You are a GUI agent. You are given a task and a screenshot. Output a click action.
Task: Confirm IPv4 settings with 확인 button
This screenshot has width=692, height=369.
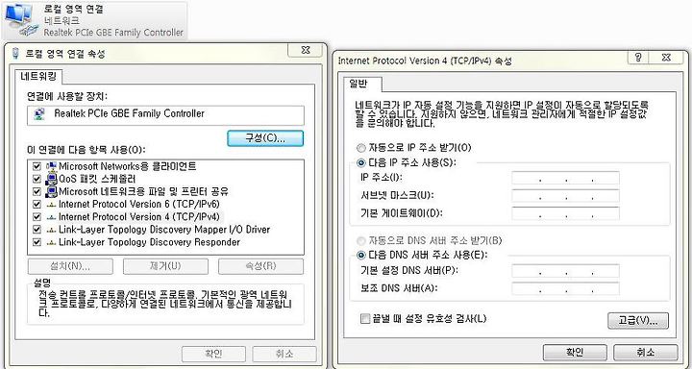click(574, 353)
